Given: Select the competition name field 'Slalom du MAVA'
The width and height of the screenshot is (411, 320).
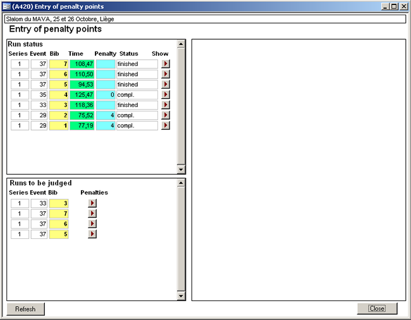Looking at the screenshot, I should click(205, 19).
